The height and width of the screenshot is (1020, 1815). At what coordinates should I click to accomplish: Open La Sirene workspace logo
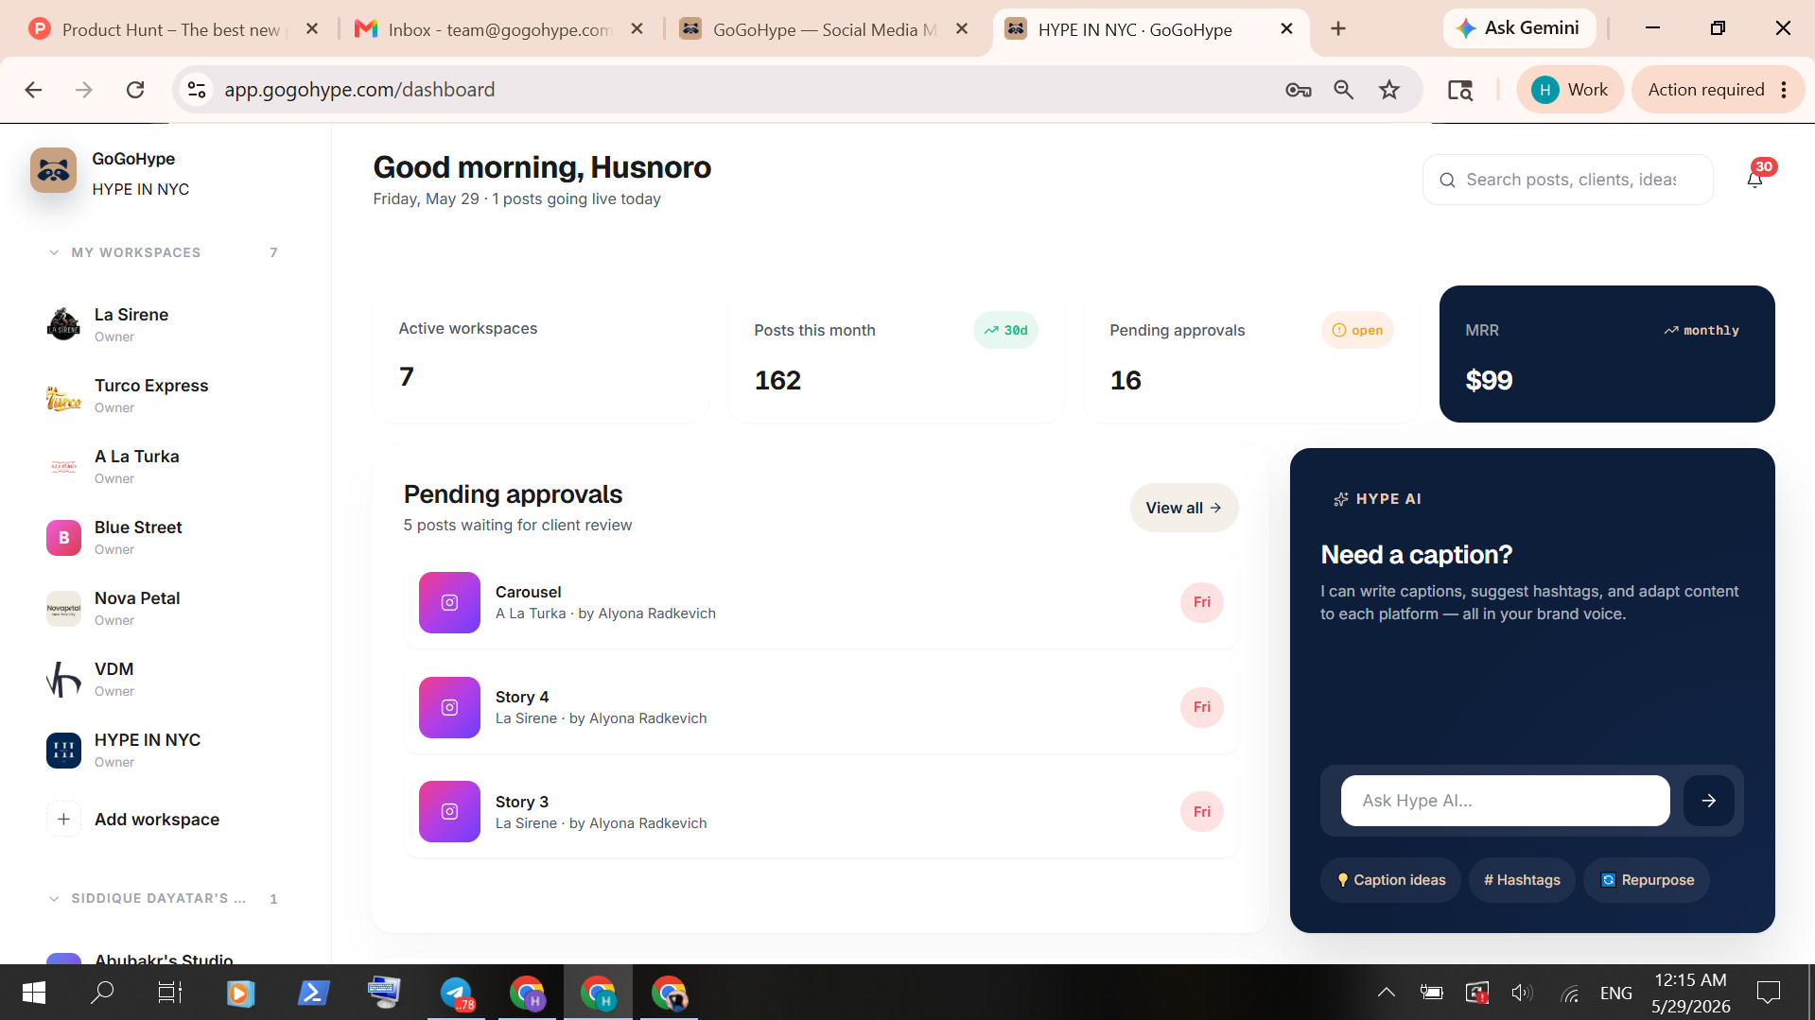[63, 324]
